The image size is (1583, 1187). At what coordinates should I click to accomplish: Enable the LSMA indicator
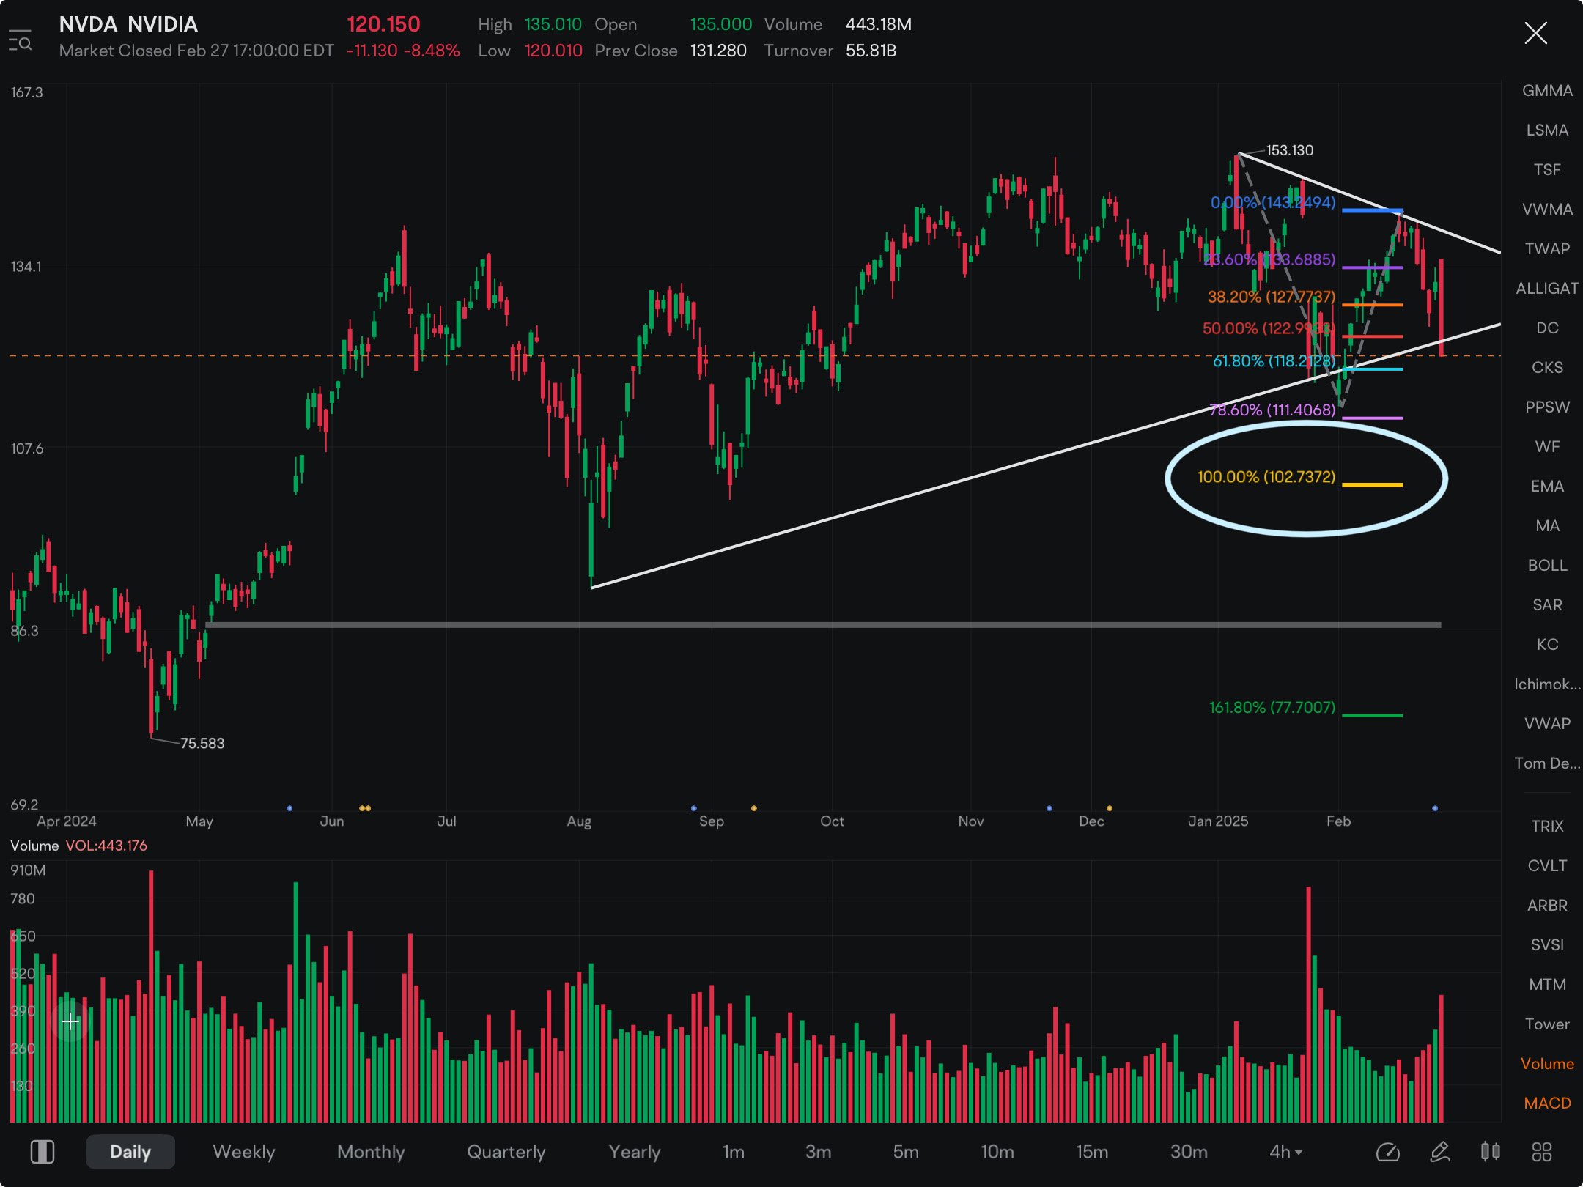[1547, 130]
